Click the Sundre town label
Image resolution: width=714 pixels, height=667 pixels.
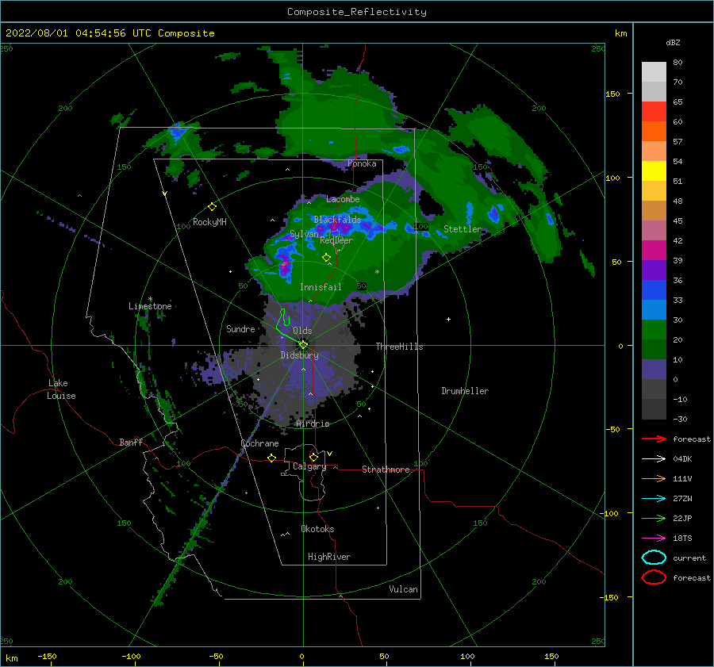[240, 328]
